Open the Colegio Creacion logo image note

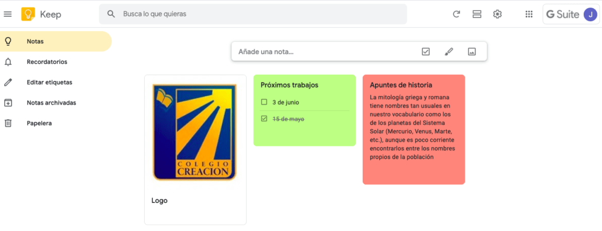[195, 132]
